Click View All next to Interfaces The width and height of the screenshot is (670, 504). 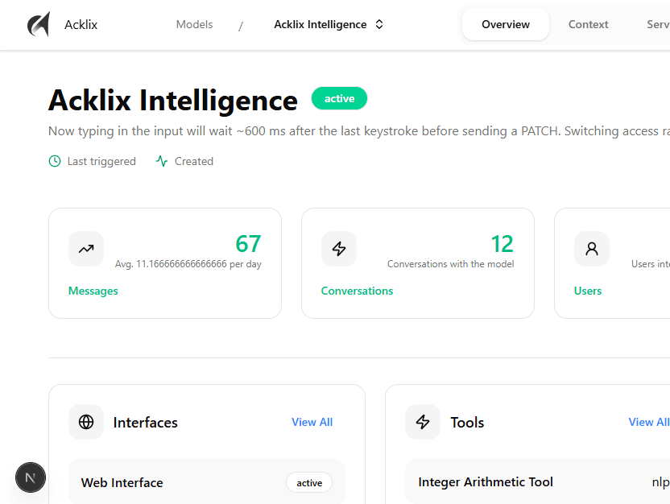pyautogui.click(x=312, y=422)
